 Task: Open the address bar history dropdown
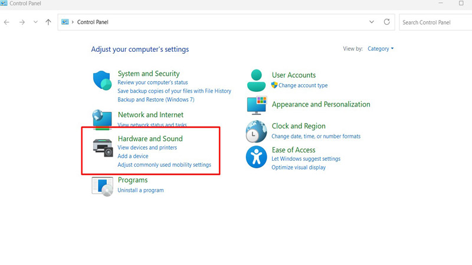coord(372,22)
